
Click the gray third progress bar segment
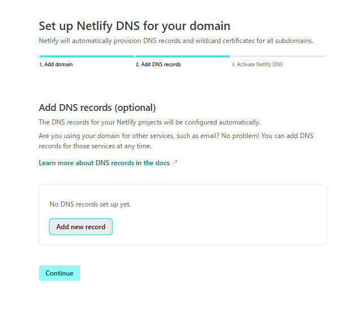pos(279,57)
